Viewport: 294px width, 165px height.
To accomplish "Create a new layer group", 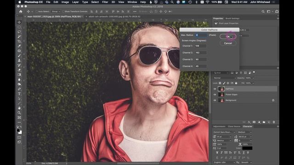I will (264, 122).
